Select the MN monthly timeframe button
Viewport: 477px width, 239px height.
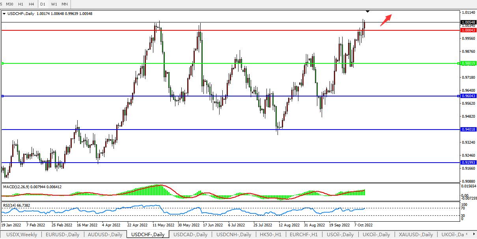[65, 4]
